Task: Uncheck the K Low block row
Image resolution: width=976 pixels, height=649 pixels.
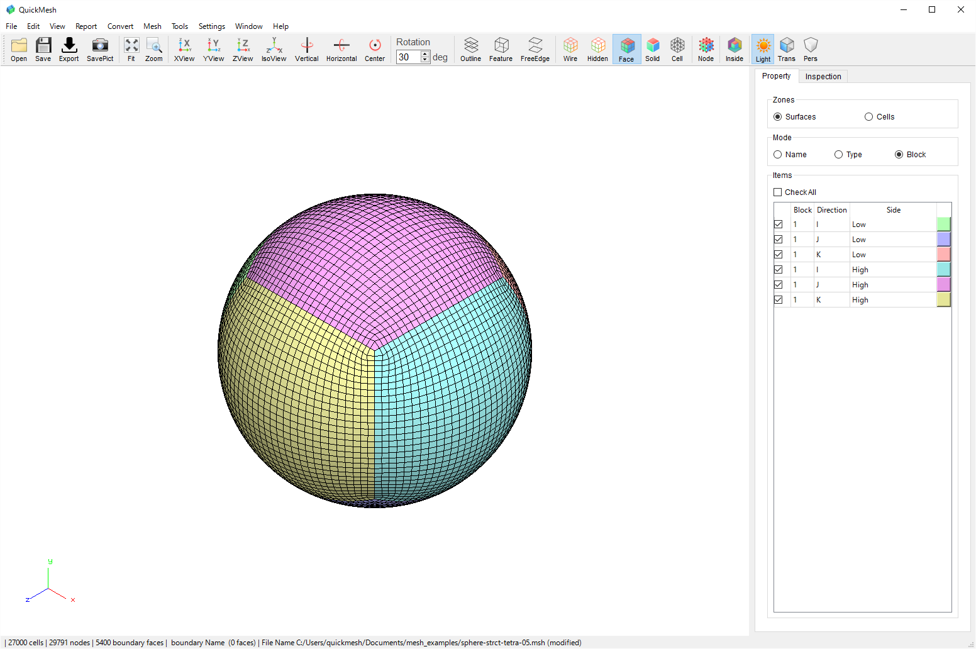Action: [779, 255]
